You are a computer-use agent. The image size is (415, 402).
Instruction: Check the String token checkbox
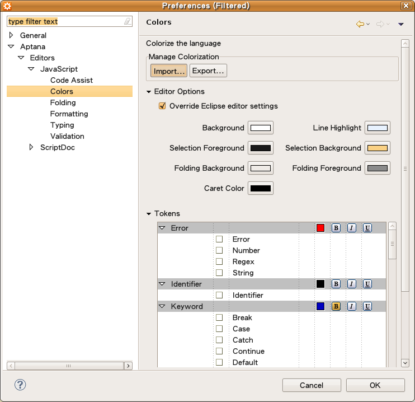coord(219,273)
